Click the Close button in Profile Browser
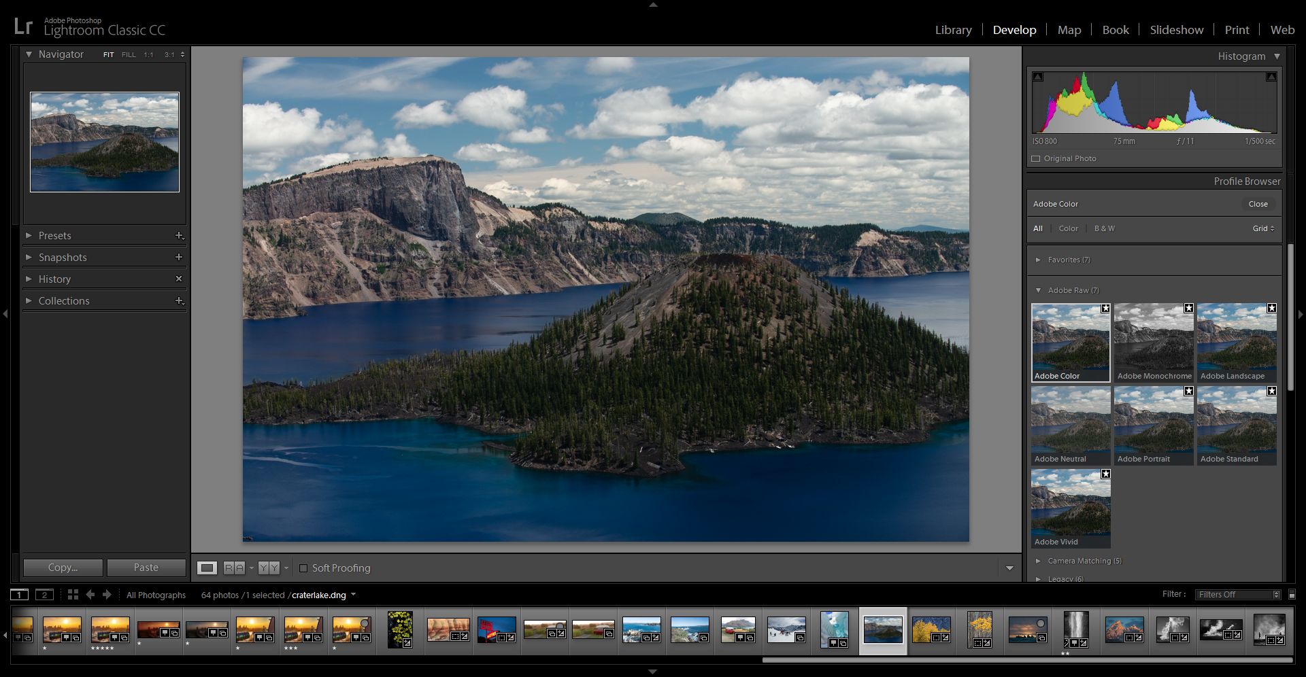1306x677 pixels. click(1258, 203)
